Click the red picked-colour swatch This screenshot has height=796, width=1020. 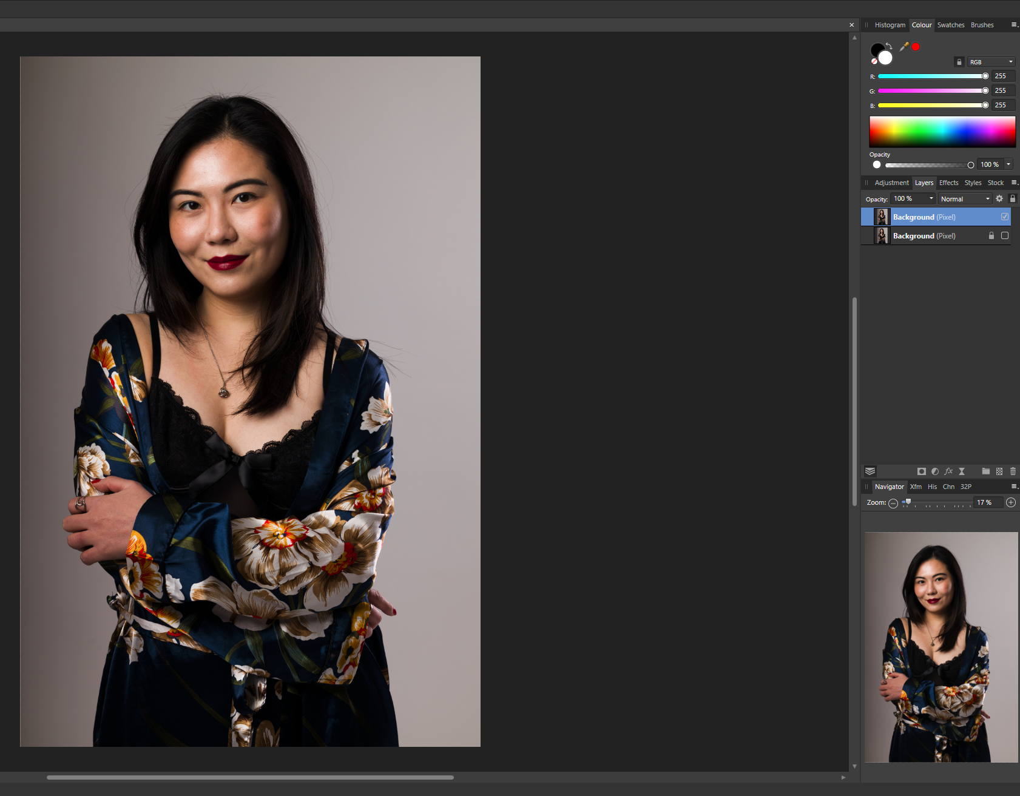pos(916,47)
